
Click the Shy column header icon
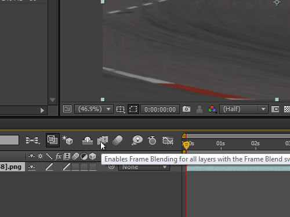pos(32,156)
